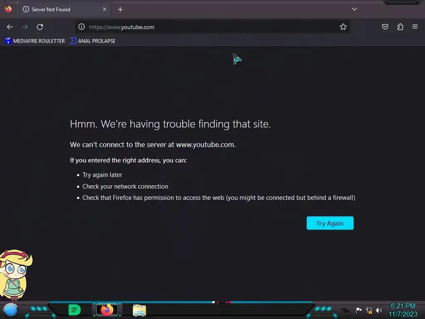The image size is (425, 319).
Task: Open Action Center flag icon in tray
Action: click(359, 310)
